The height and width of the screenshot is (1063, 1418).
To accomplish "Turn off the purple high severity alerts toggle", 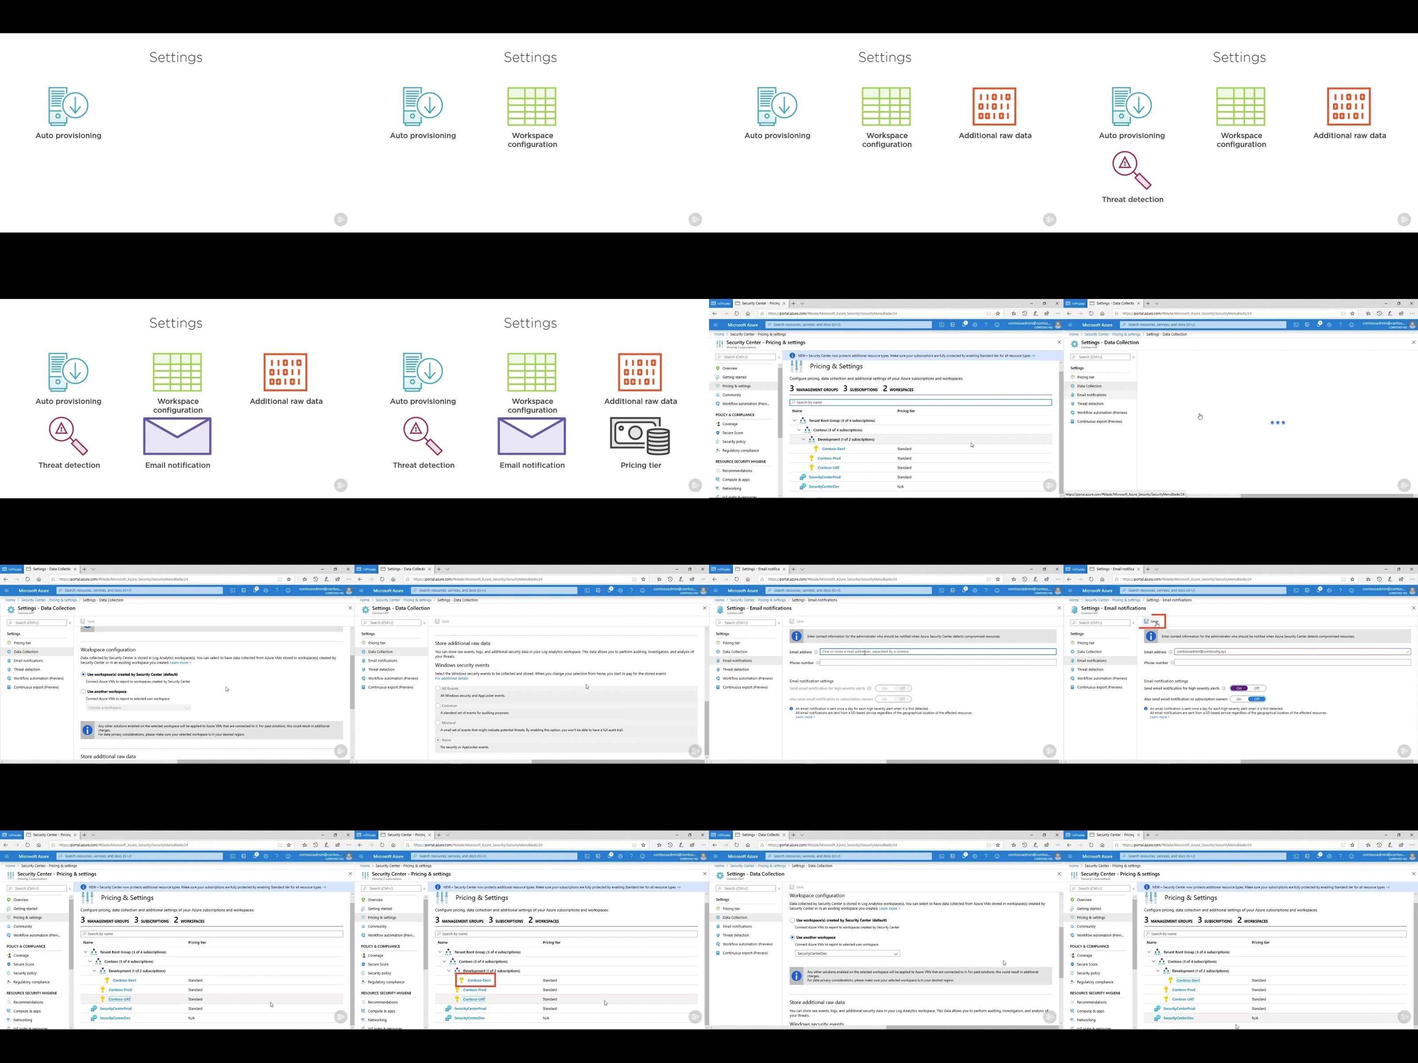I will [1248, 688].
